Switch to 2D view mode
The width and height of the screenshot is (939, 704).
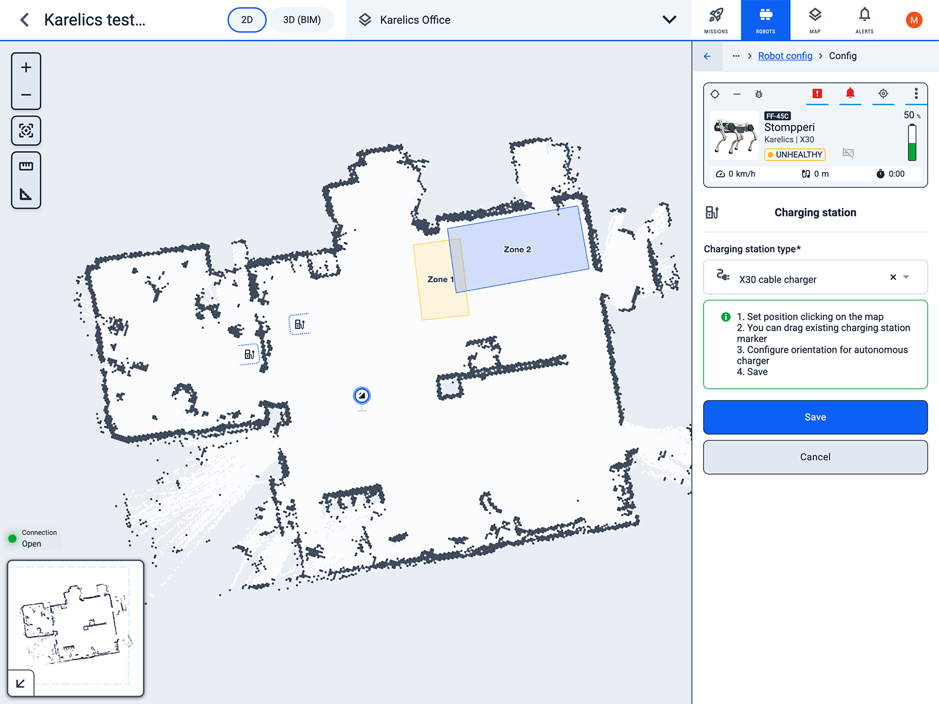[247, 20]
